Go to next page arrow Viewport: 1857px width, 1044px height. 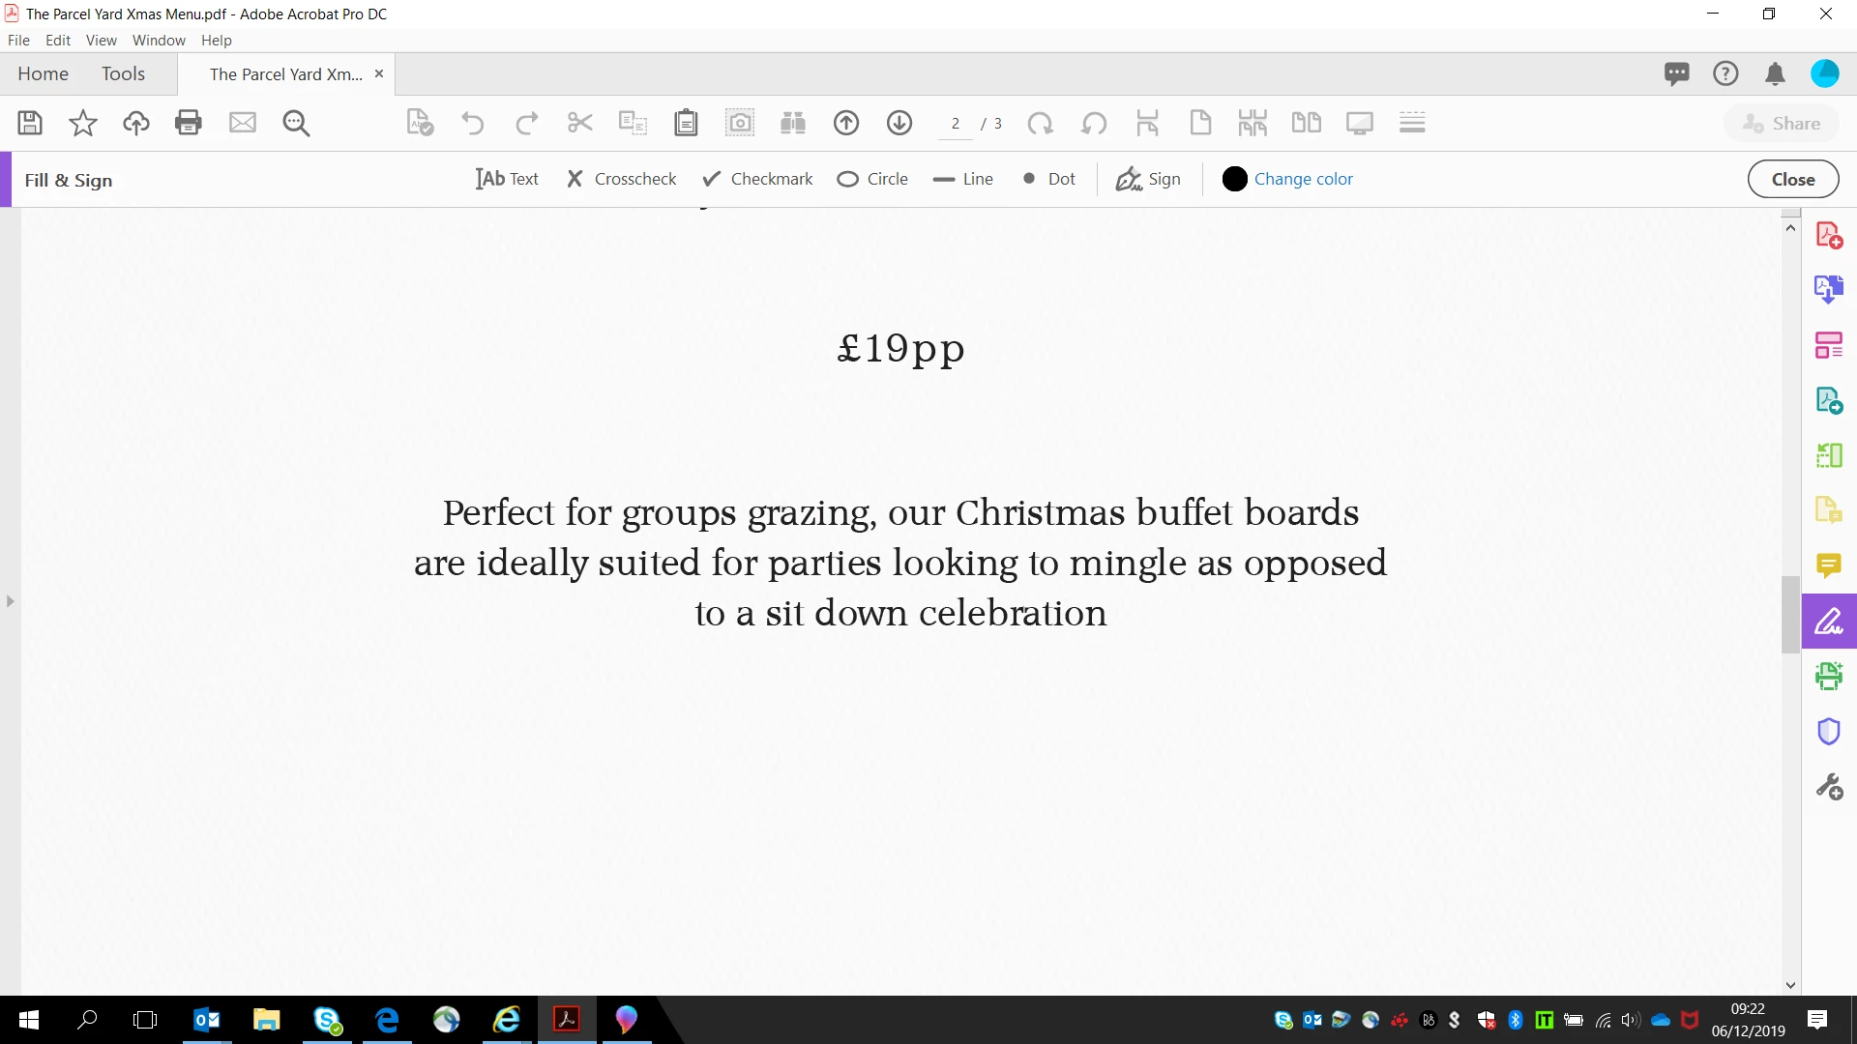pyautogui.click(x=899, y=123)
